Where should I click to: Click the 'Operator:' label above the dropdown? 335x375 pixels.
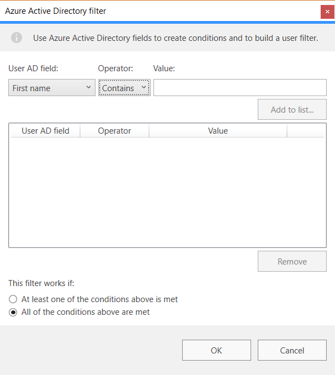point(115,68)
